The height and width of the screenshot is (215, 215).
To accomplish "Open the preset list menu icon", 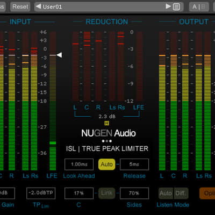I will (x=176, y=7).
